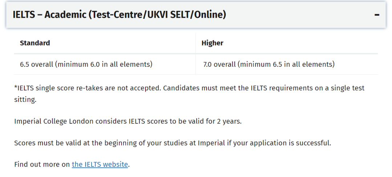This screenshot has height=177, width=392.
Task: Click the 'Find out more on' text
Action: [x=42, y=164]
